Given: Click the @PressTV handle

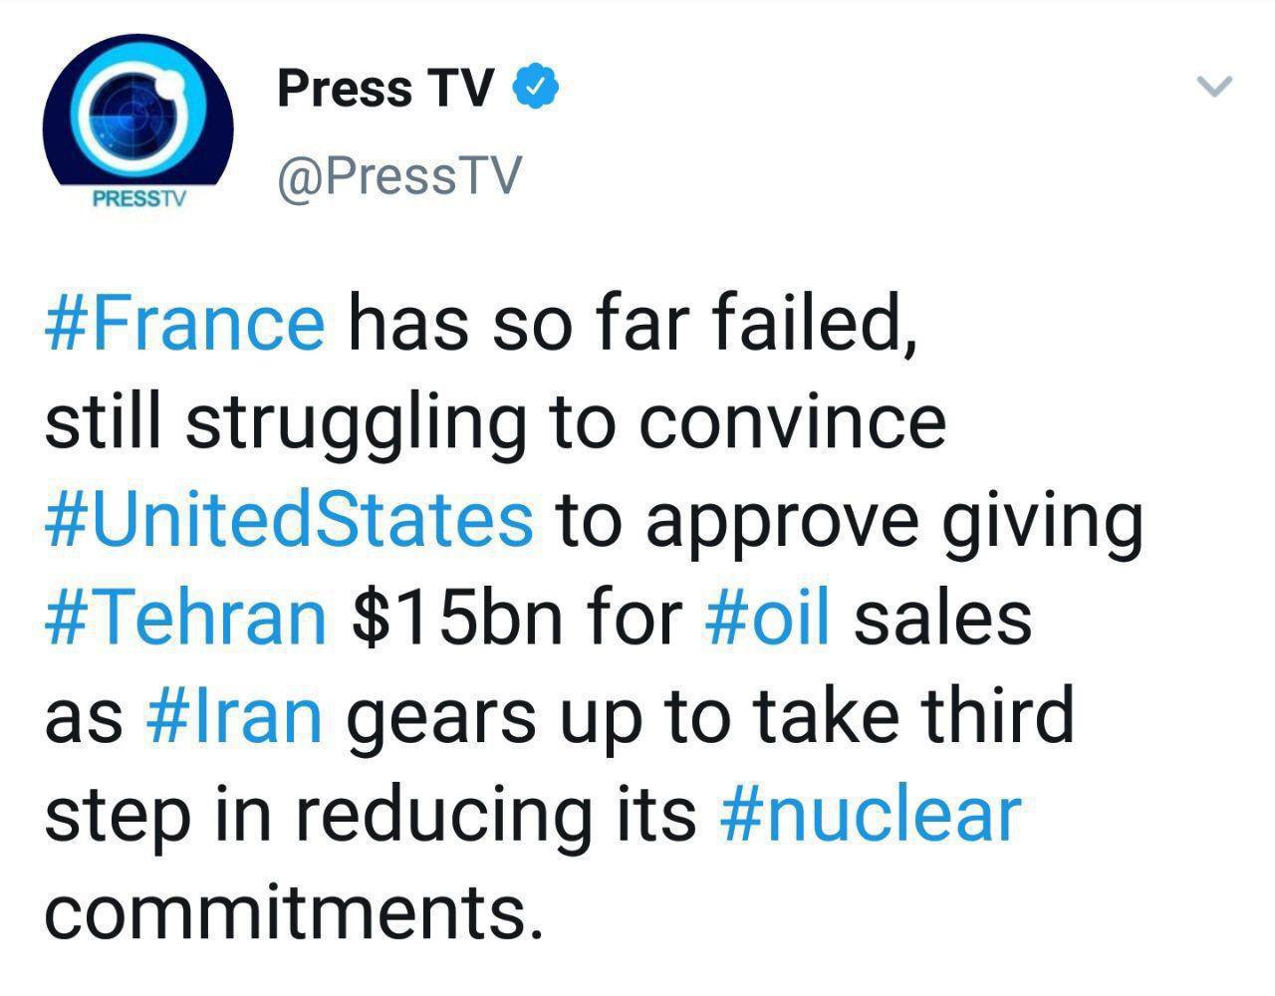Looking at the screenshot, I should [x=399, y=177].
